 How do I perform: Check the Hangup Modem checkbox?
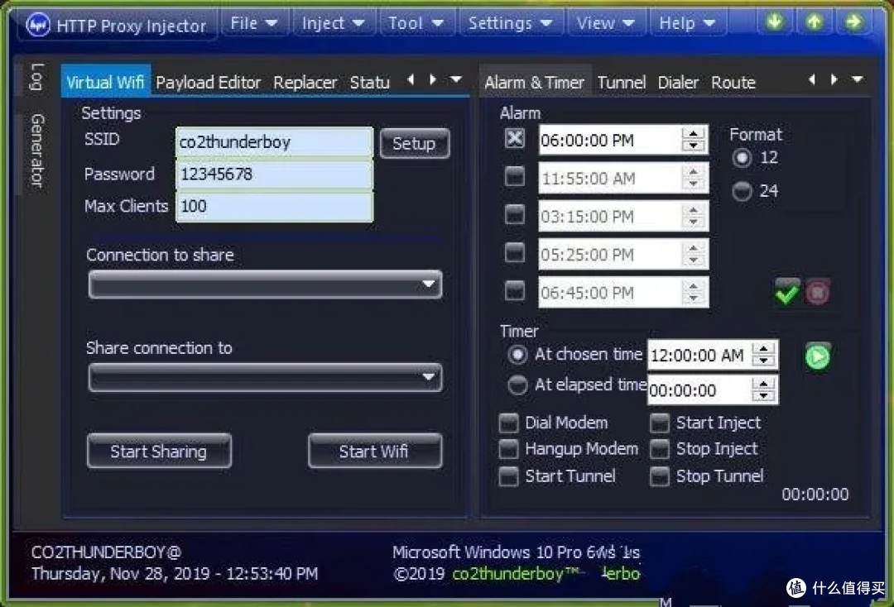pos(508,449)
